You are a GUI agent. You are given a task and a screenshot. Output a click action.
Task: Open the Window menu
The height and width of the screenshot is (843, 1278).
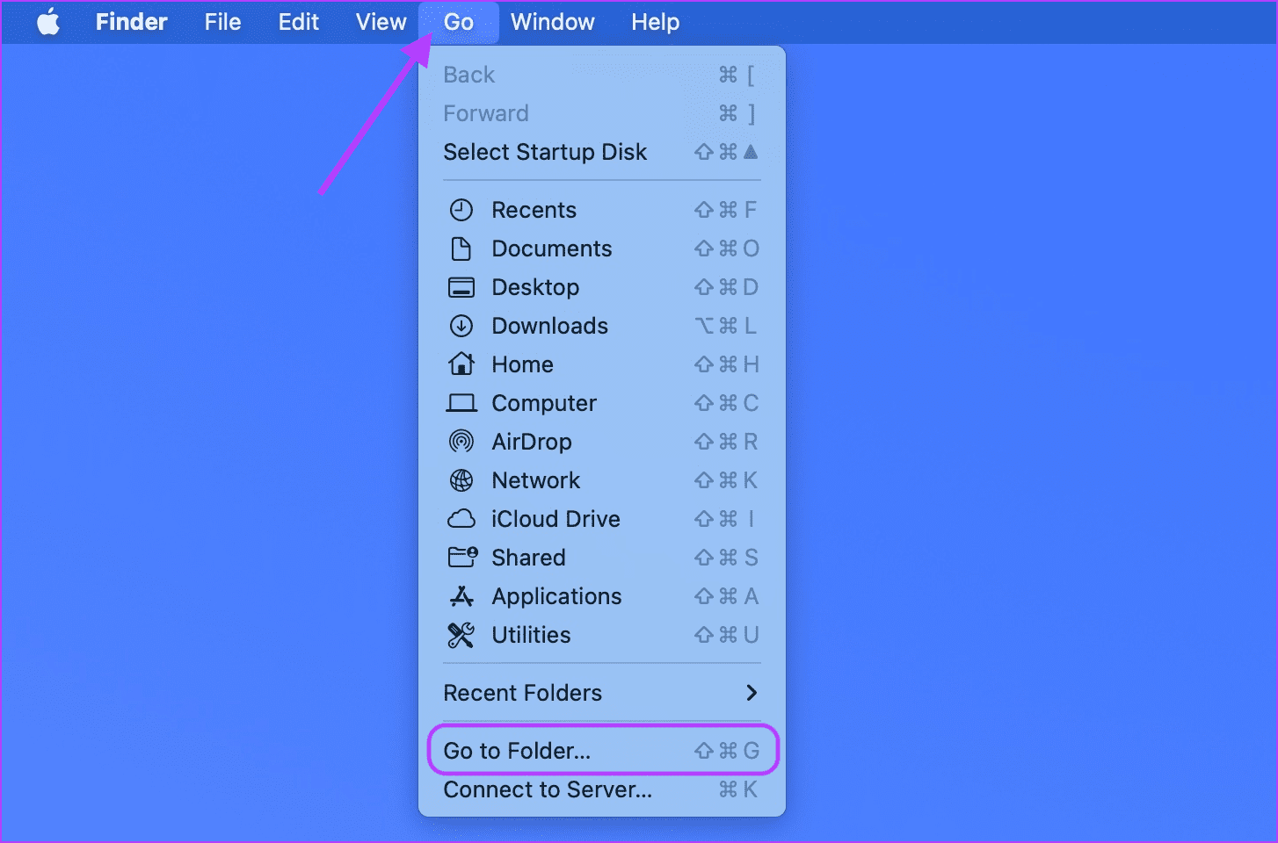pos(553,22)
